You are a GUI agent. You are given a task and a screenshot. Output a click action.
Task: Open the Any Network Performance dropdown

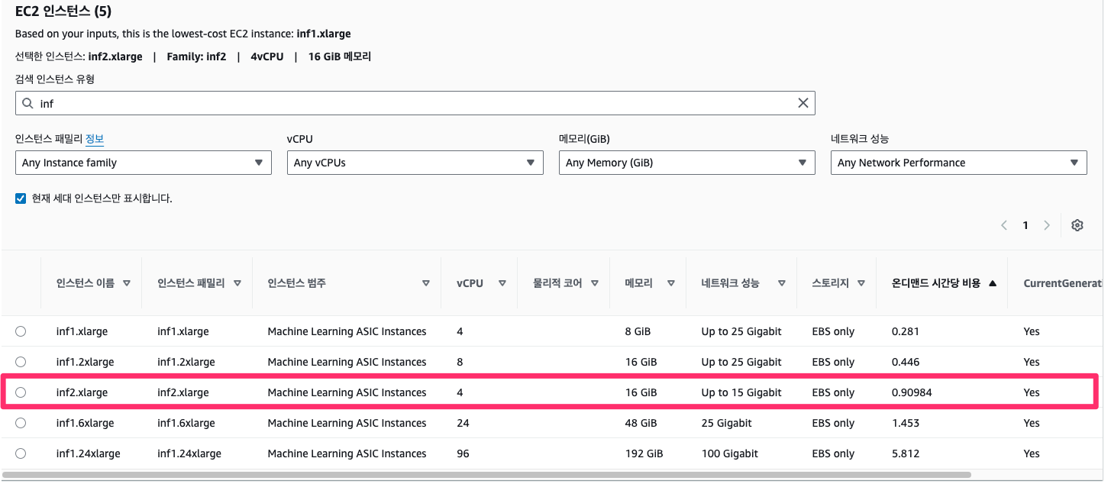pos(959,163)
